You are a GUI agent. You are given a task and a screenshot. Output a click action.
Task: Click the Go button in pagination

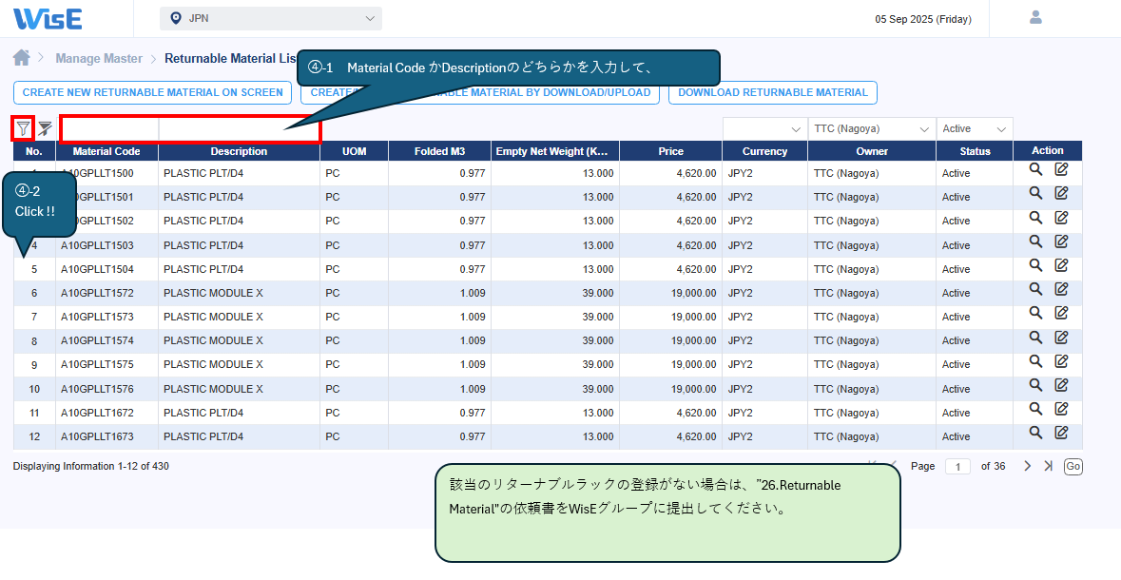coord(1073,466)
